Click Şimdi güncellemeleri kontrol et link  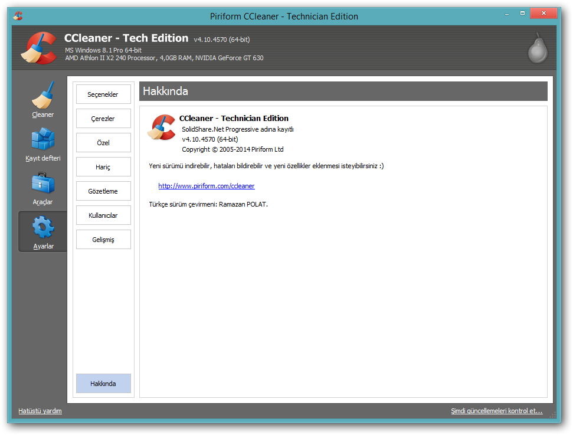point(496,411)
